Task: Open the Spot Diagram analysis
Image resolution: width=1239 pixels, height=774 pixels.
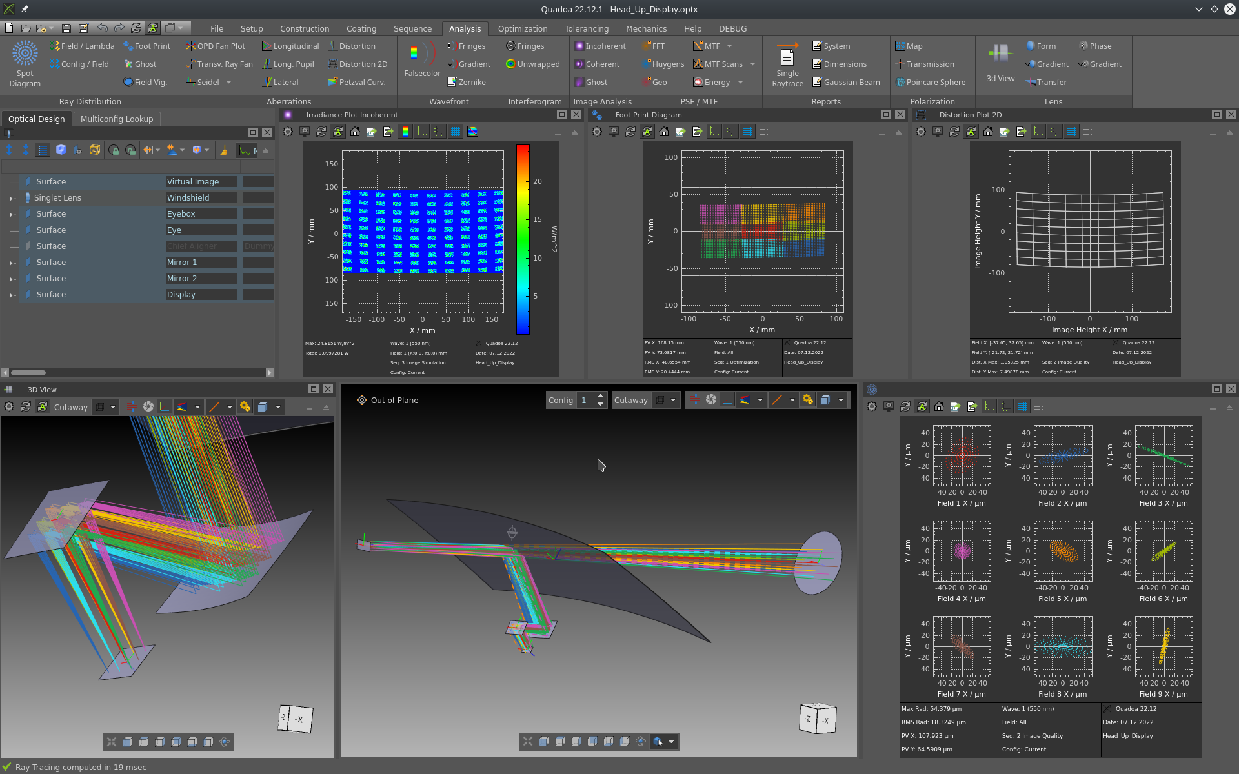Action: tap(25, 64)
